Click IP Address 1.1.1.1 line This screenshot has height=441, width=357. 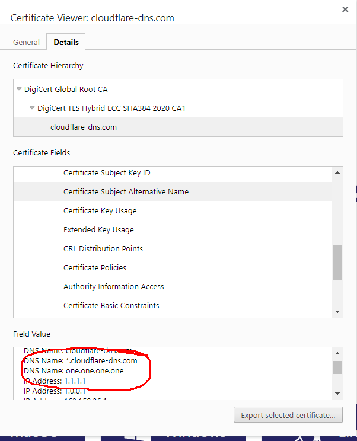pyautogui.click(x=55, y=381)
